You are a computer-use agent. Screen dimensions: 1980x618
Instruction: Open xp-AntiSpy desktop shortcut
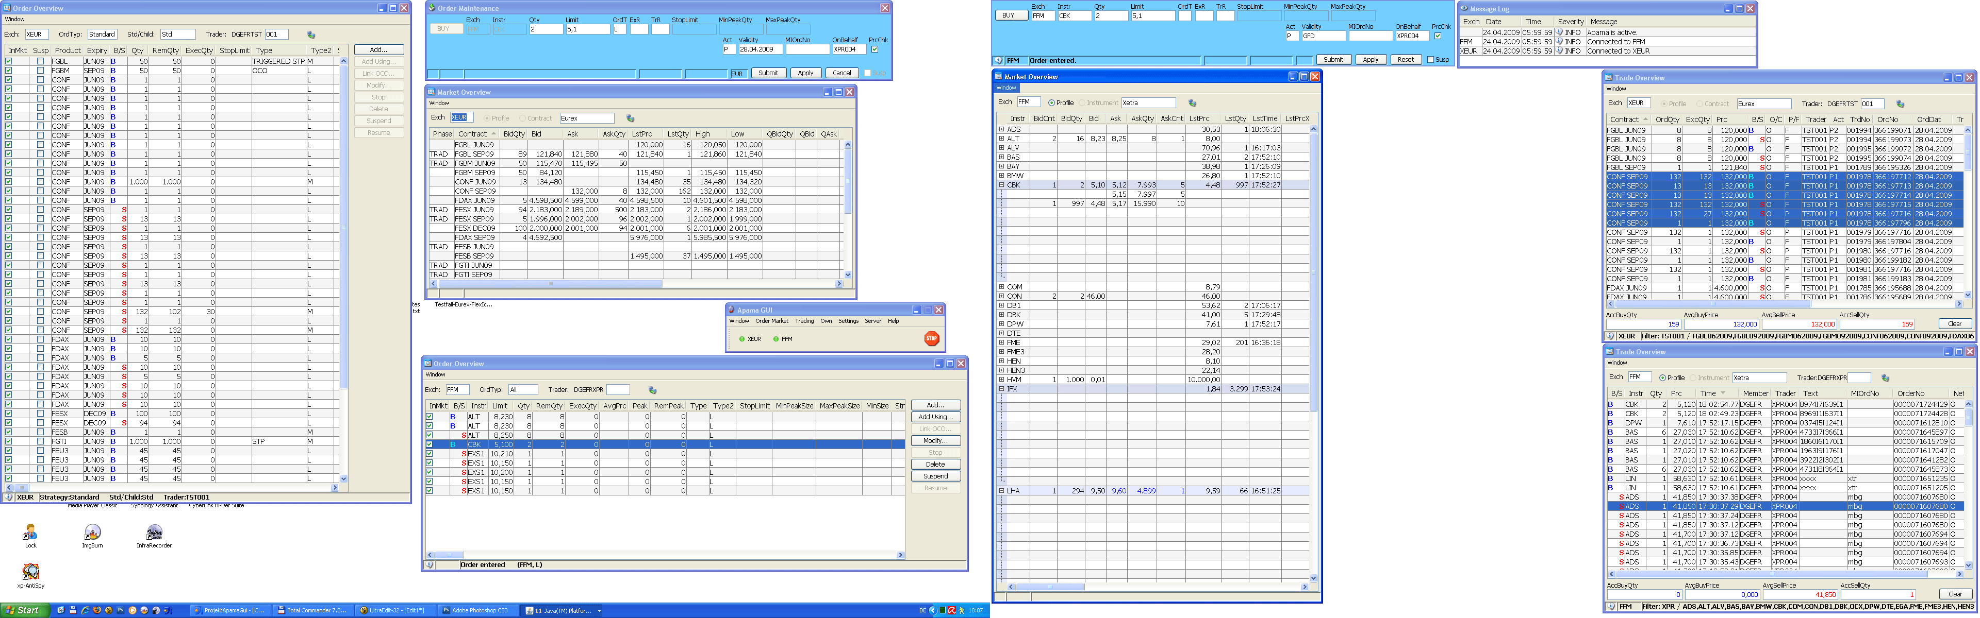tap(31, 572)
